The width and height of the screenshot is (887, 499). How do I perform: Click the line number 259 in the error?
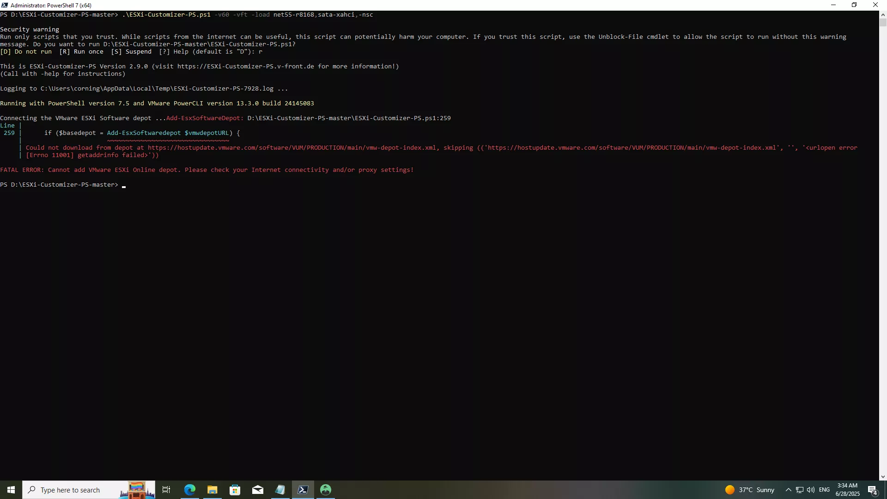[9, 133]
